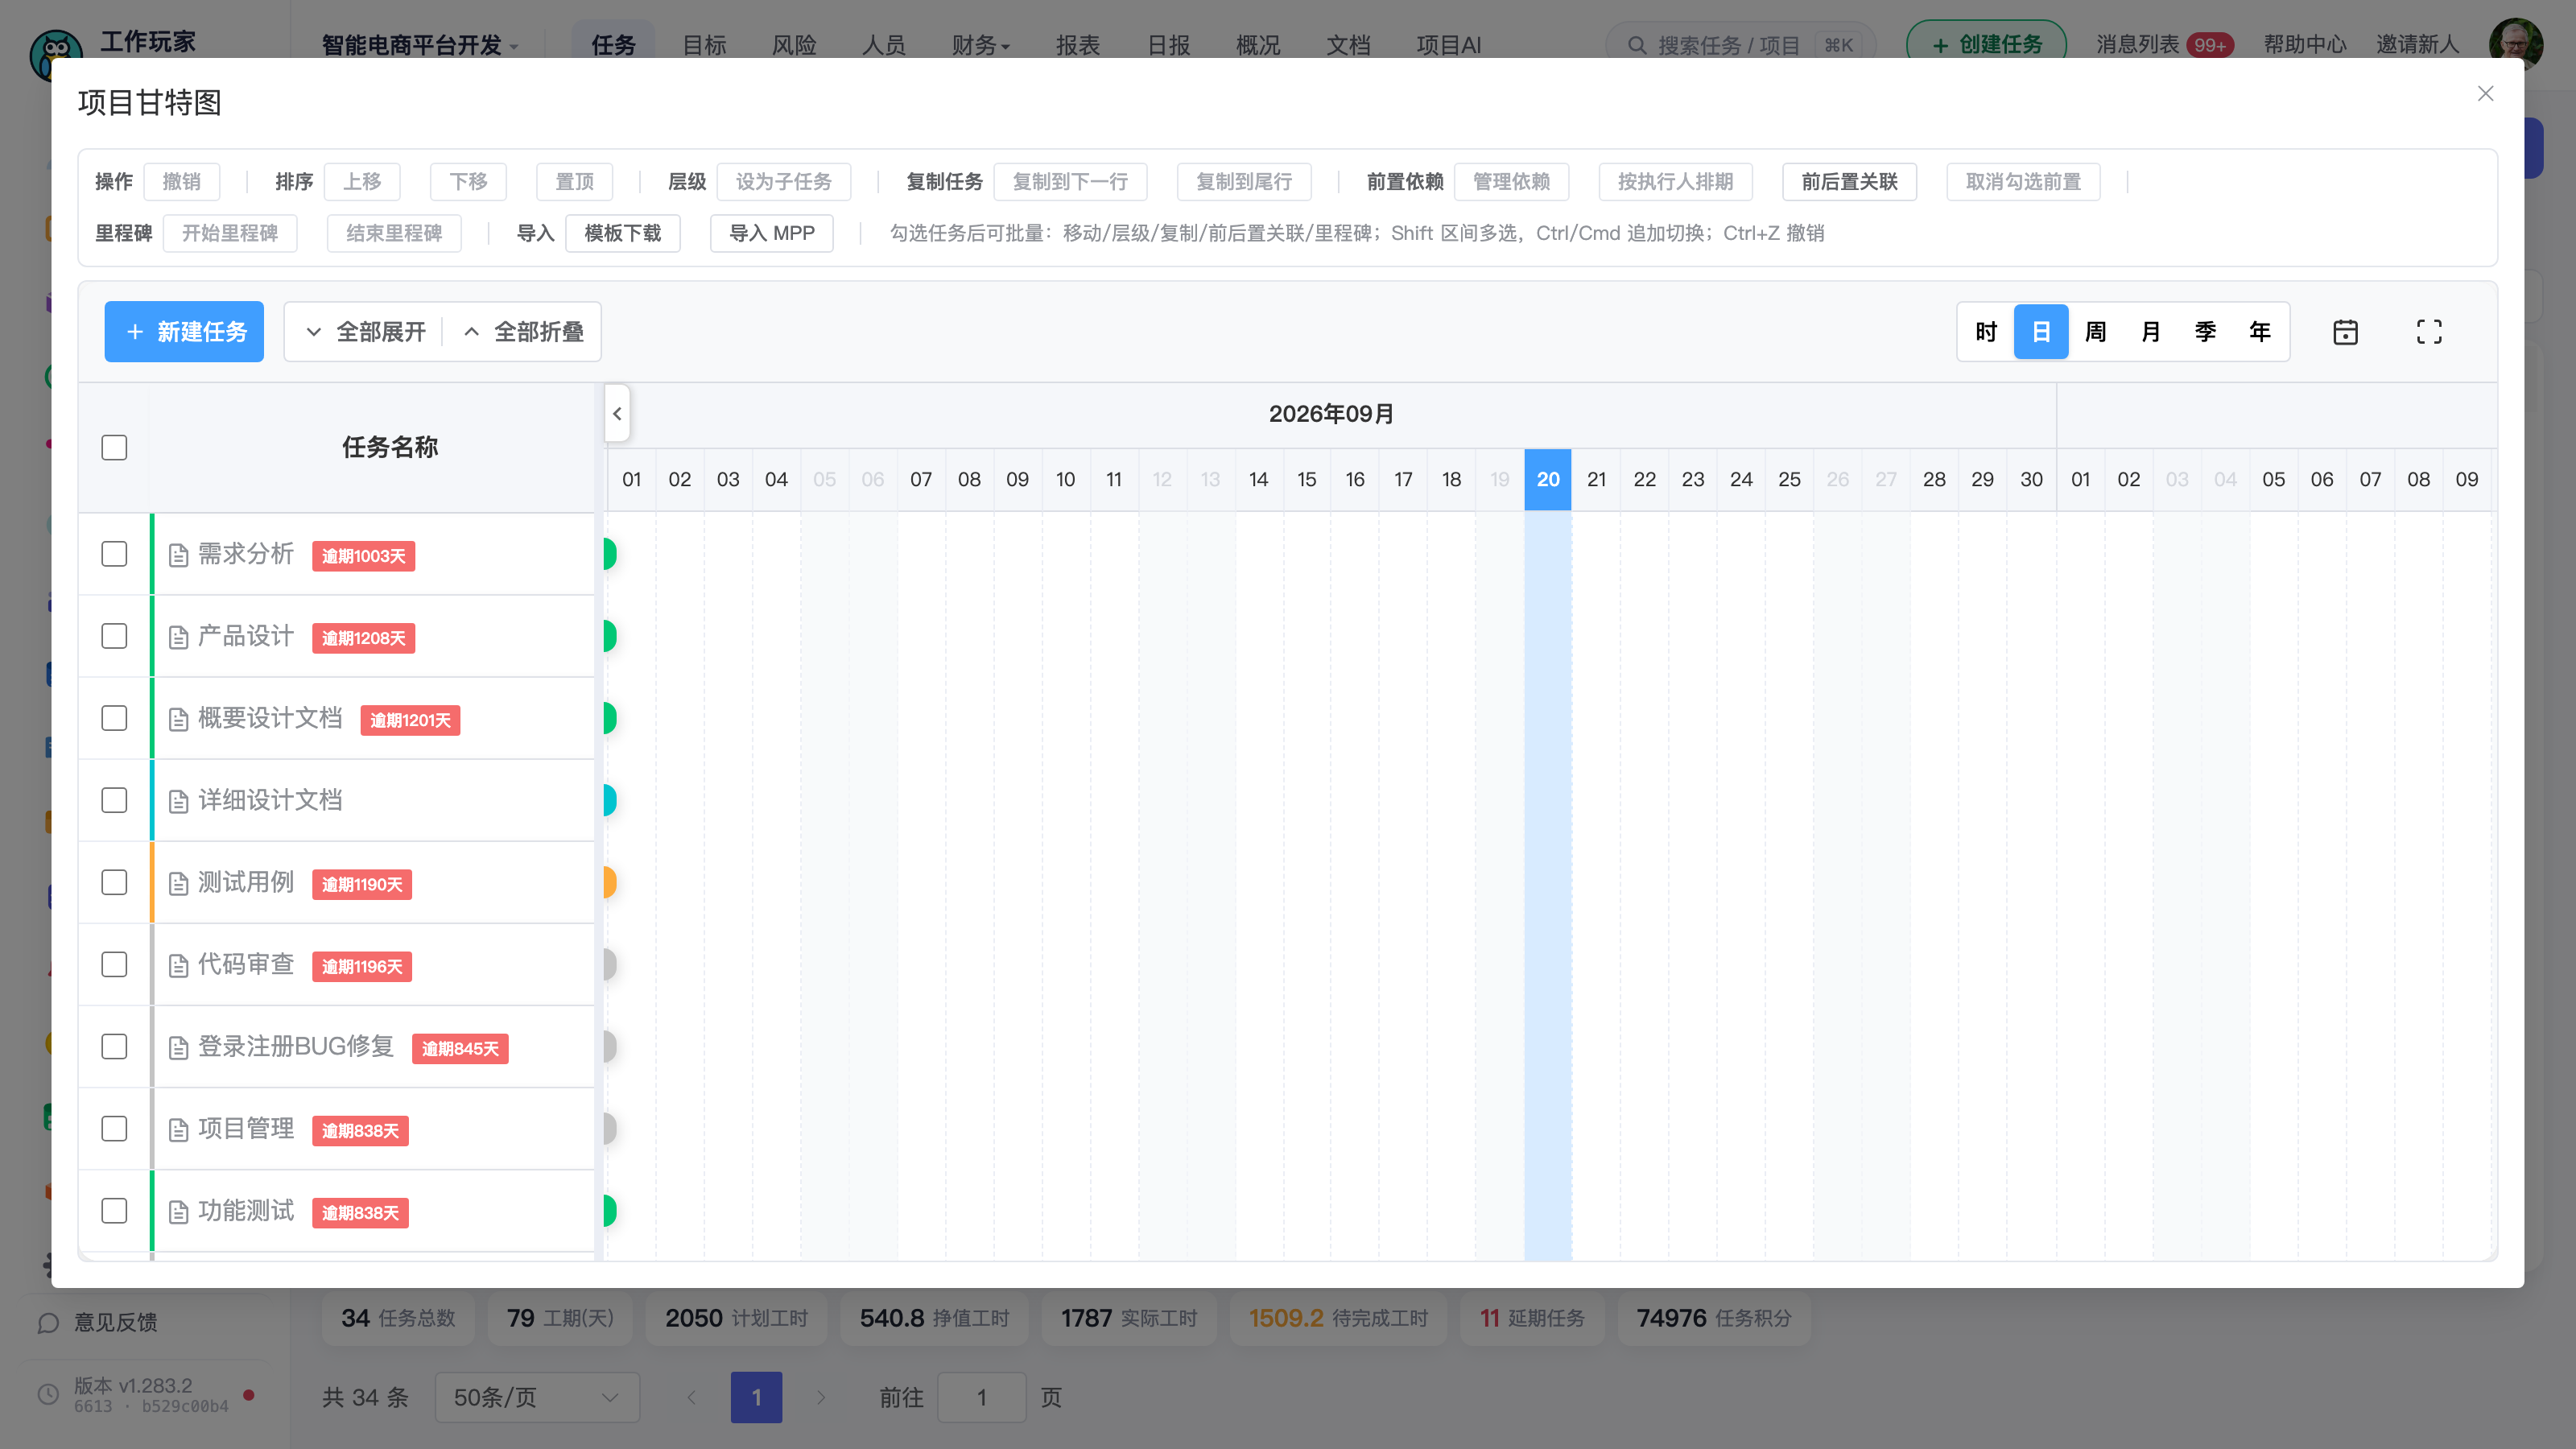2576x1449 pixels.
Task: Switch timeline scale to 时
Action: tap(1986, 332)
